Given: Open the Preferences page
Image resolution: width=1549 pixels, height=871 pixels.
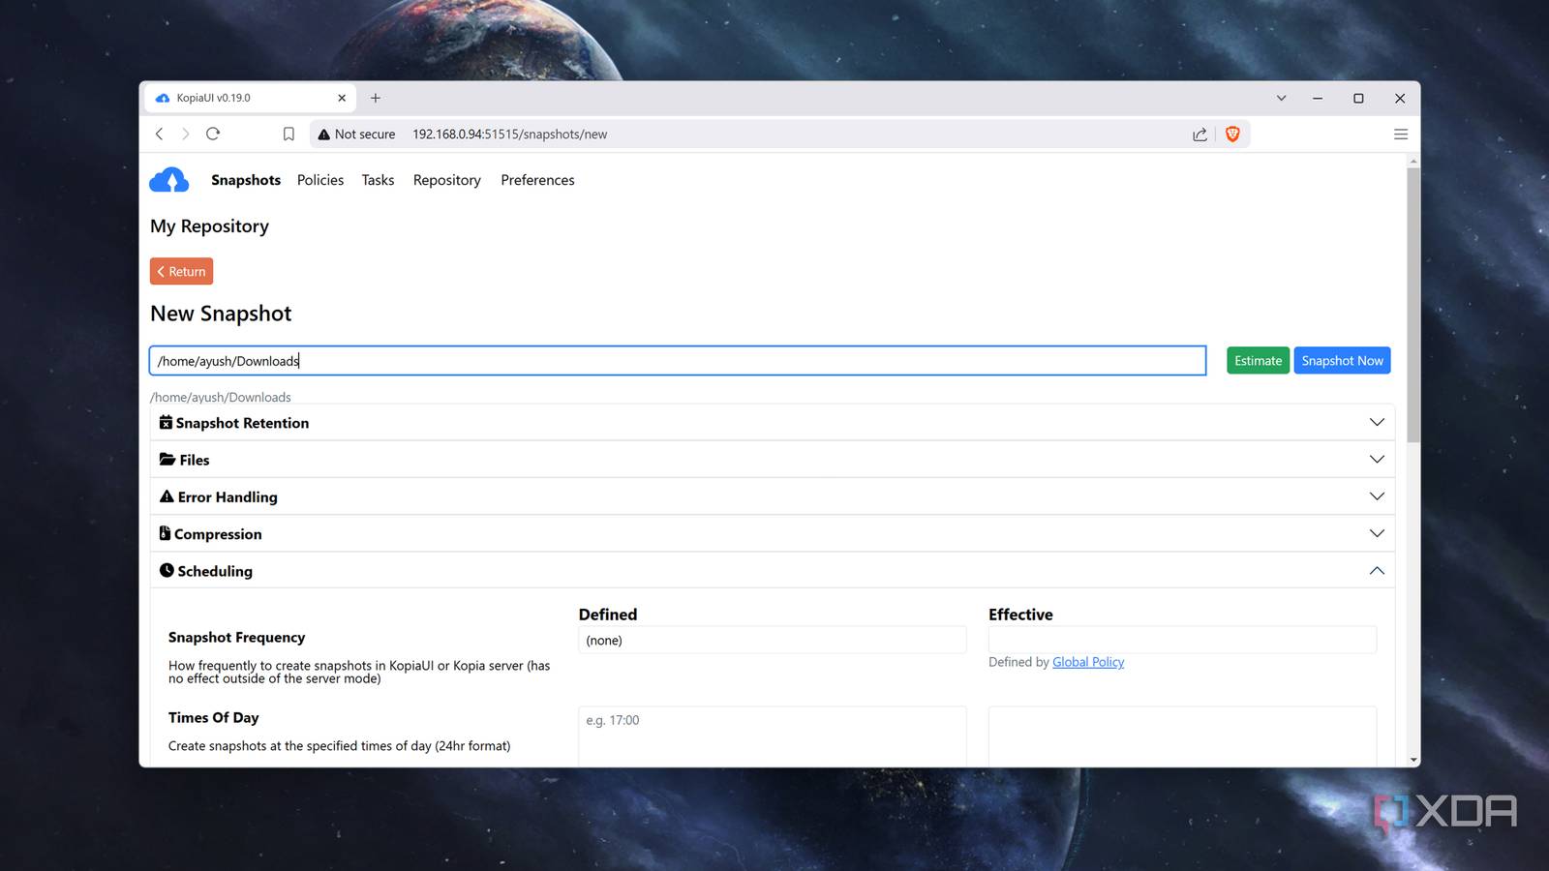Looking at the screenshot, I should 537,180.
